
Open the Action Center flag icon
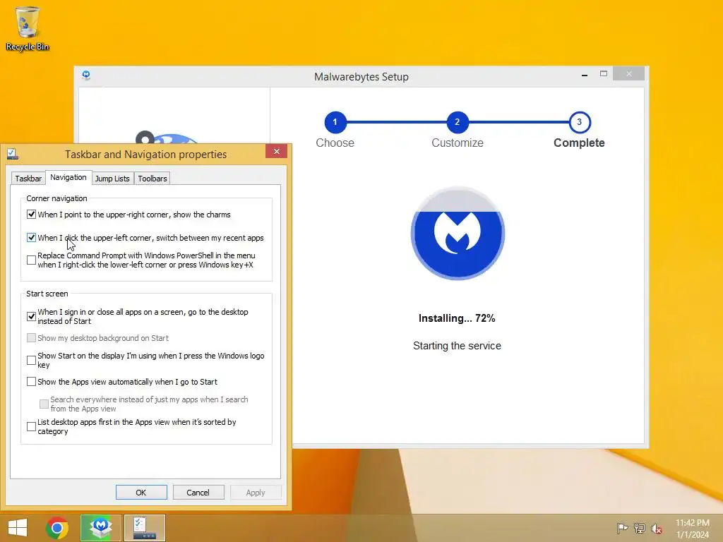[x=622, y=528]
